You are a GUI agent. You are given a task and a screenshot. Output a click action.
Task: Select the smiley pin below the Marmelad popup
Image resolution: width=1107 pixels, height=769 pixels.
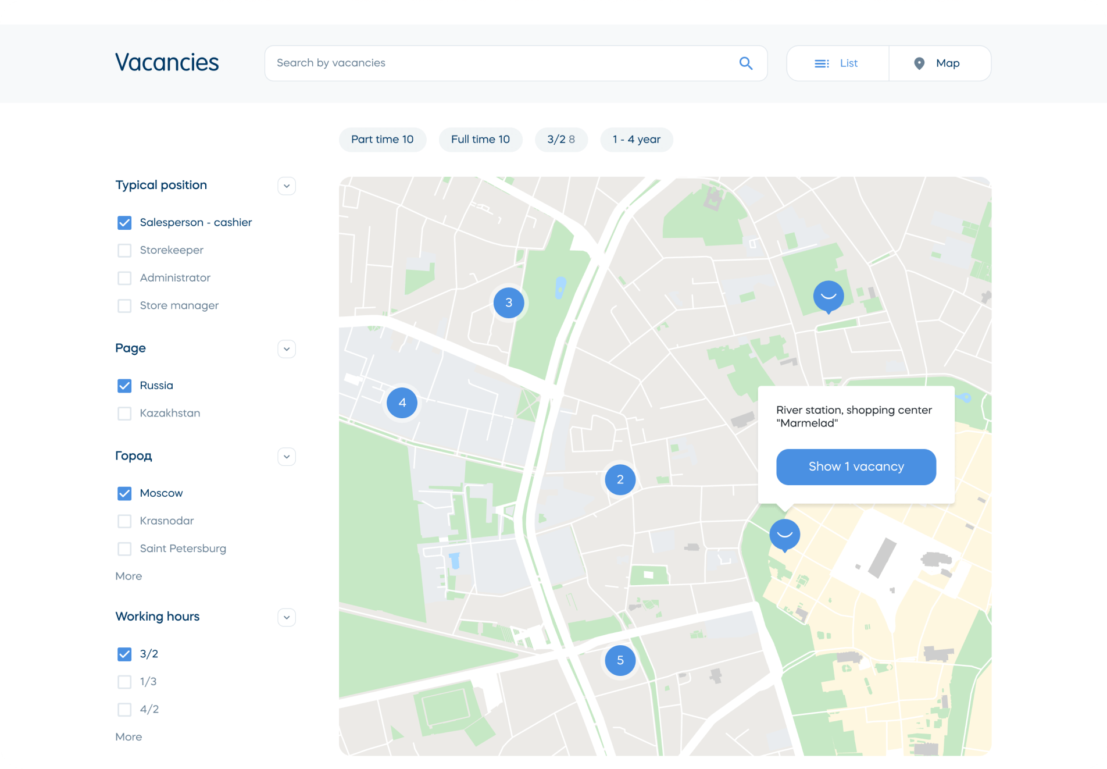click(x=784, y=534)
